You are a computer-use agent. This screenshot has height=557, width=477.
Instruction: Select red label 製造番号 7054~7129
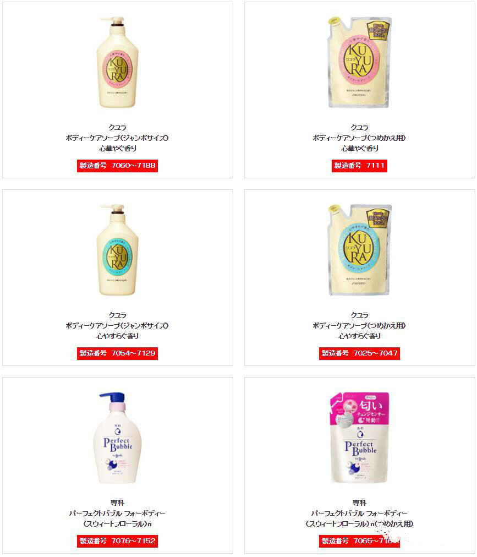click(x=117, y=353)
